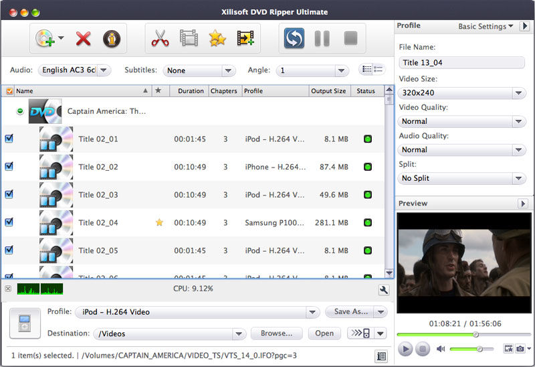535x367 pixels.
Task: Click the red X remove icon
Action: (x=83, y=38)
